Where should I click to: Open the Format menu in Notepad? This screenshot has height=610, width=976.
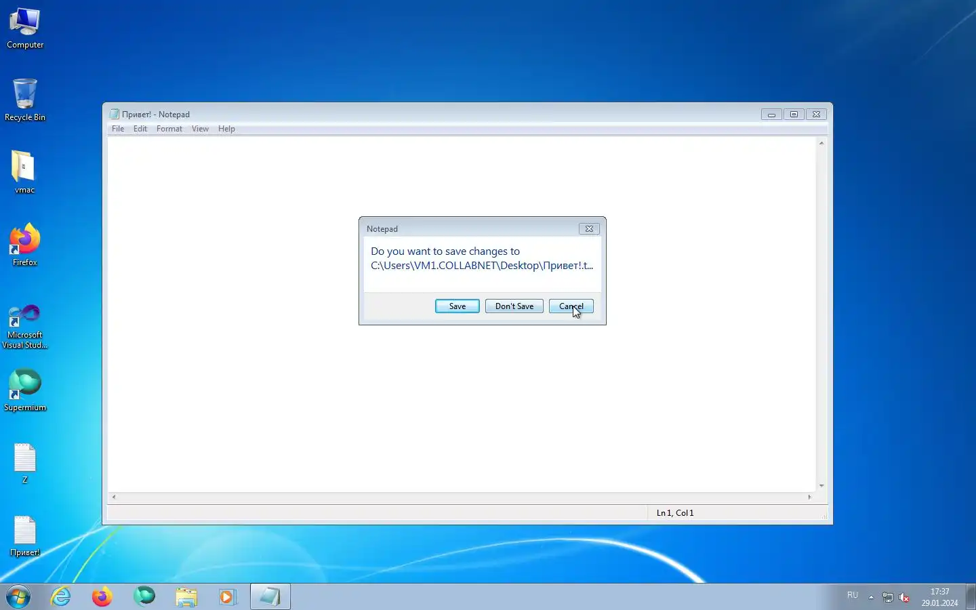click(169, 129)
